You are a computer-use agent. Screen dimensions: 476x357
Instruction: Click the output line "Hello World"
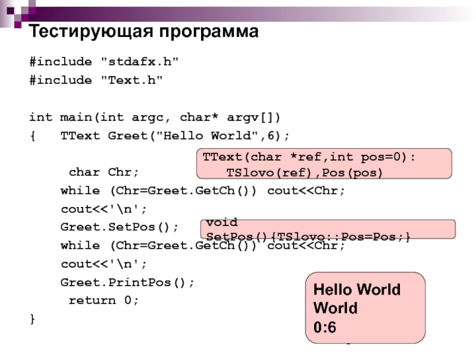357,290
